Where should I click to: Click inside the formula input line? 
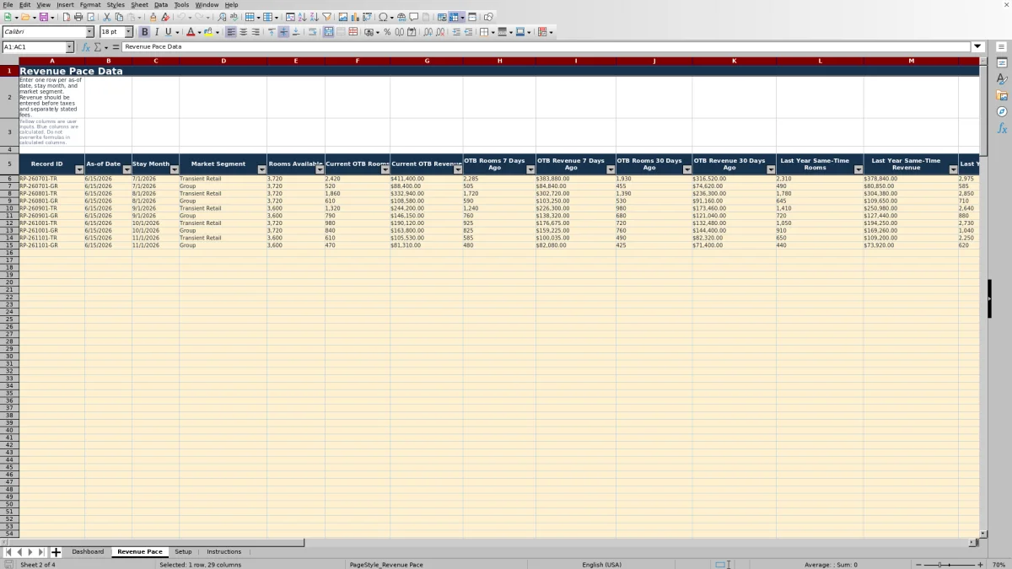pyautogui.click(x=546, y=47)
